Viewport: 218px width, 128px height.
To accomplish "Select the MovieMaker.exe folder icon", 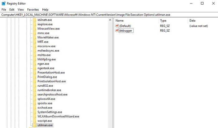I will pos(35,38).
